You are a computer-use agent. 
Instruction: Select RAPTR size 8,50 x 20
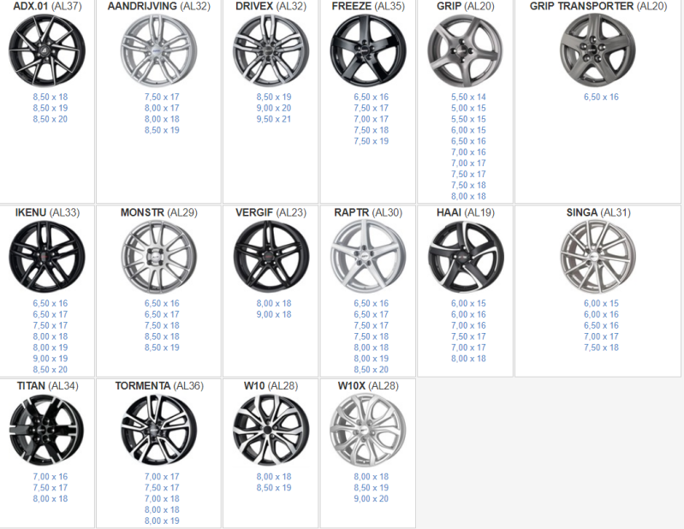pos(372,370)
